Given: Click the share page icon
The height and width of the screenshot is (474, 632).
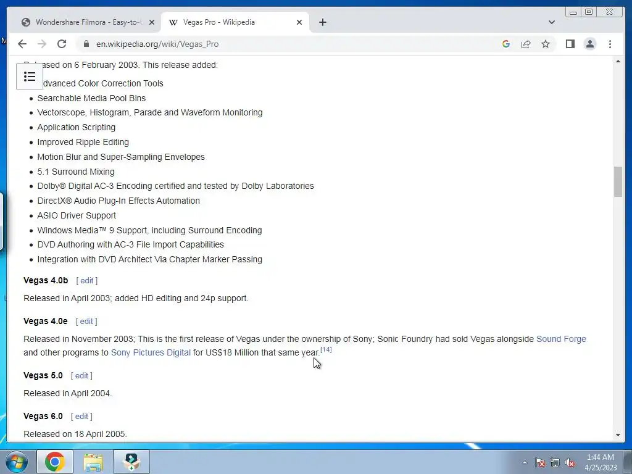Looking at the screenshot, I should [x=526, y=44].
